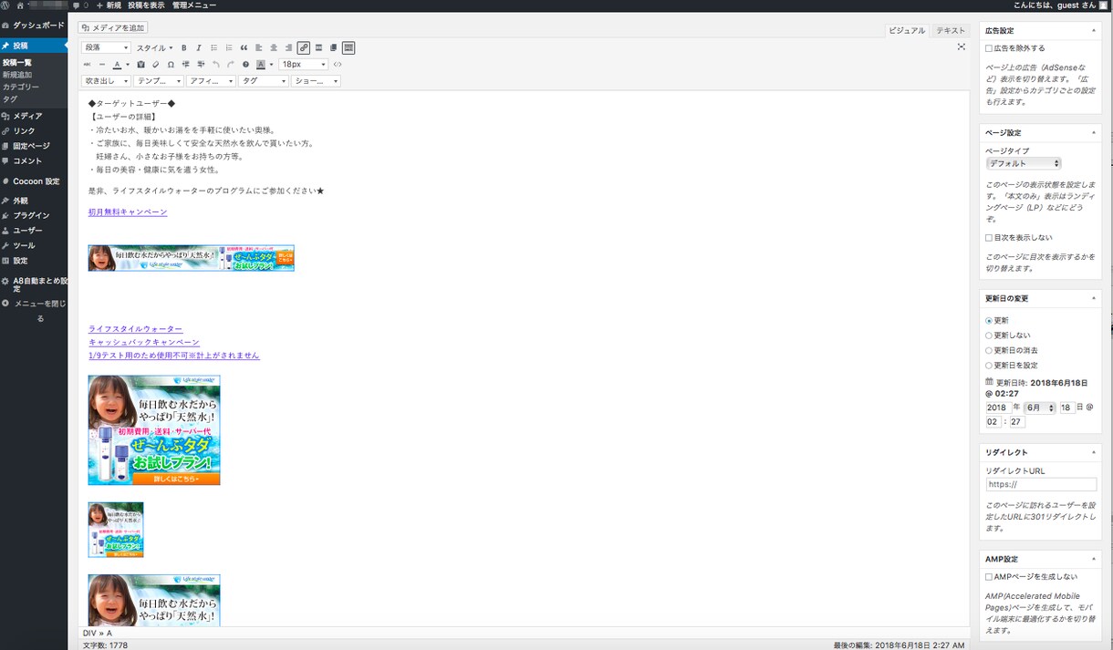The image size is (1113, 650).
Task: Open the 吹き出し dropdown
Action: click(106, 81)
